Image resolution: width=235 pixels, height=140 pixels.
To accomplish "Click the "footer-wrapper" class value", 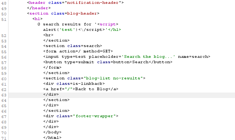I will point(94,116).
